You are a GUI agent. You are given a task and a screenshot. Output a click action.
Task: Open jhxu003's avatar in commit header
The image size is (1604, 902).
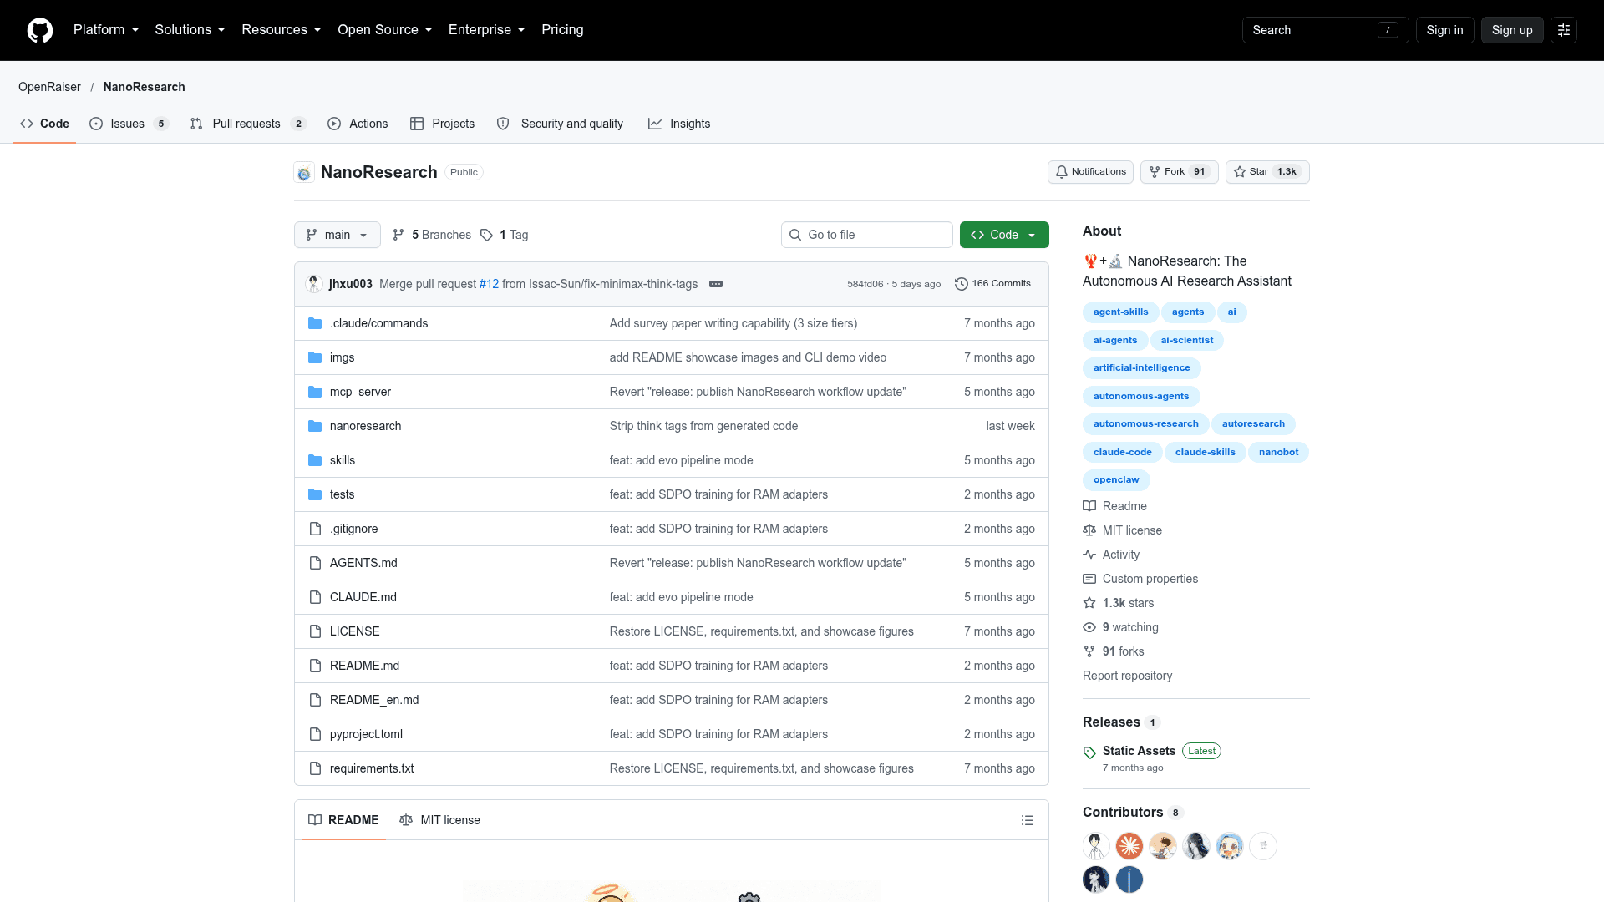(x=314, y=284)
